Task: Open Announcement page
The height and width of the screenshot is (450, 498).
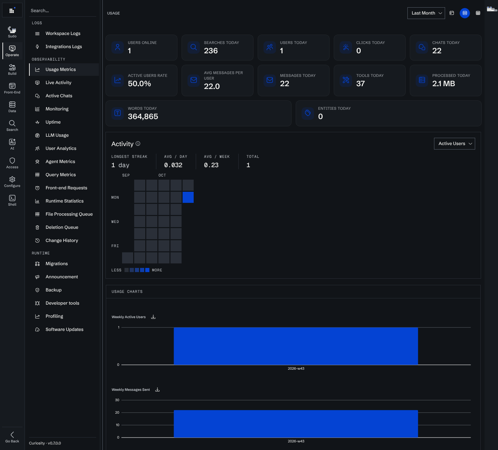Action: (64, 277)
